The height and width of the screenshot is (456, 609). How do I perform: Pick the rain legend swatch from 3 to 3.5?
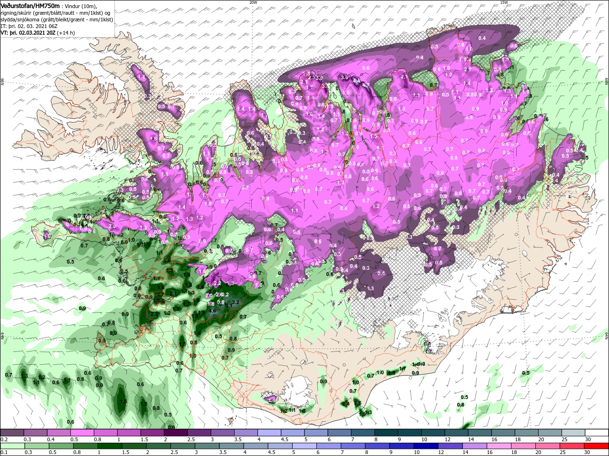click(207, 446)
